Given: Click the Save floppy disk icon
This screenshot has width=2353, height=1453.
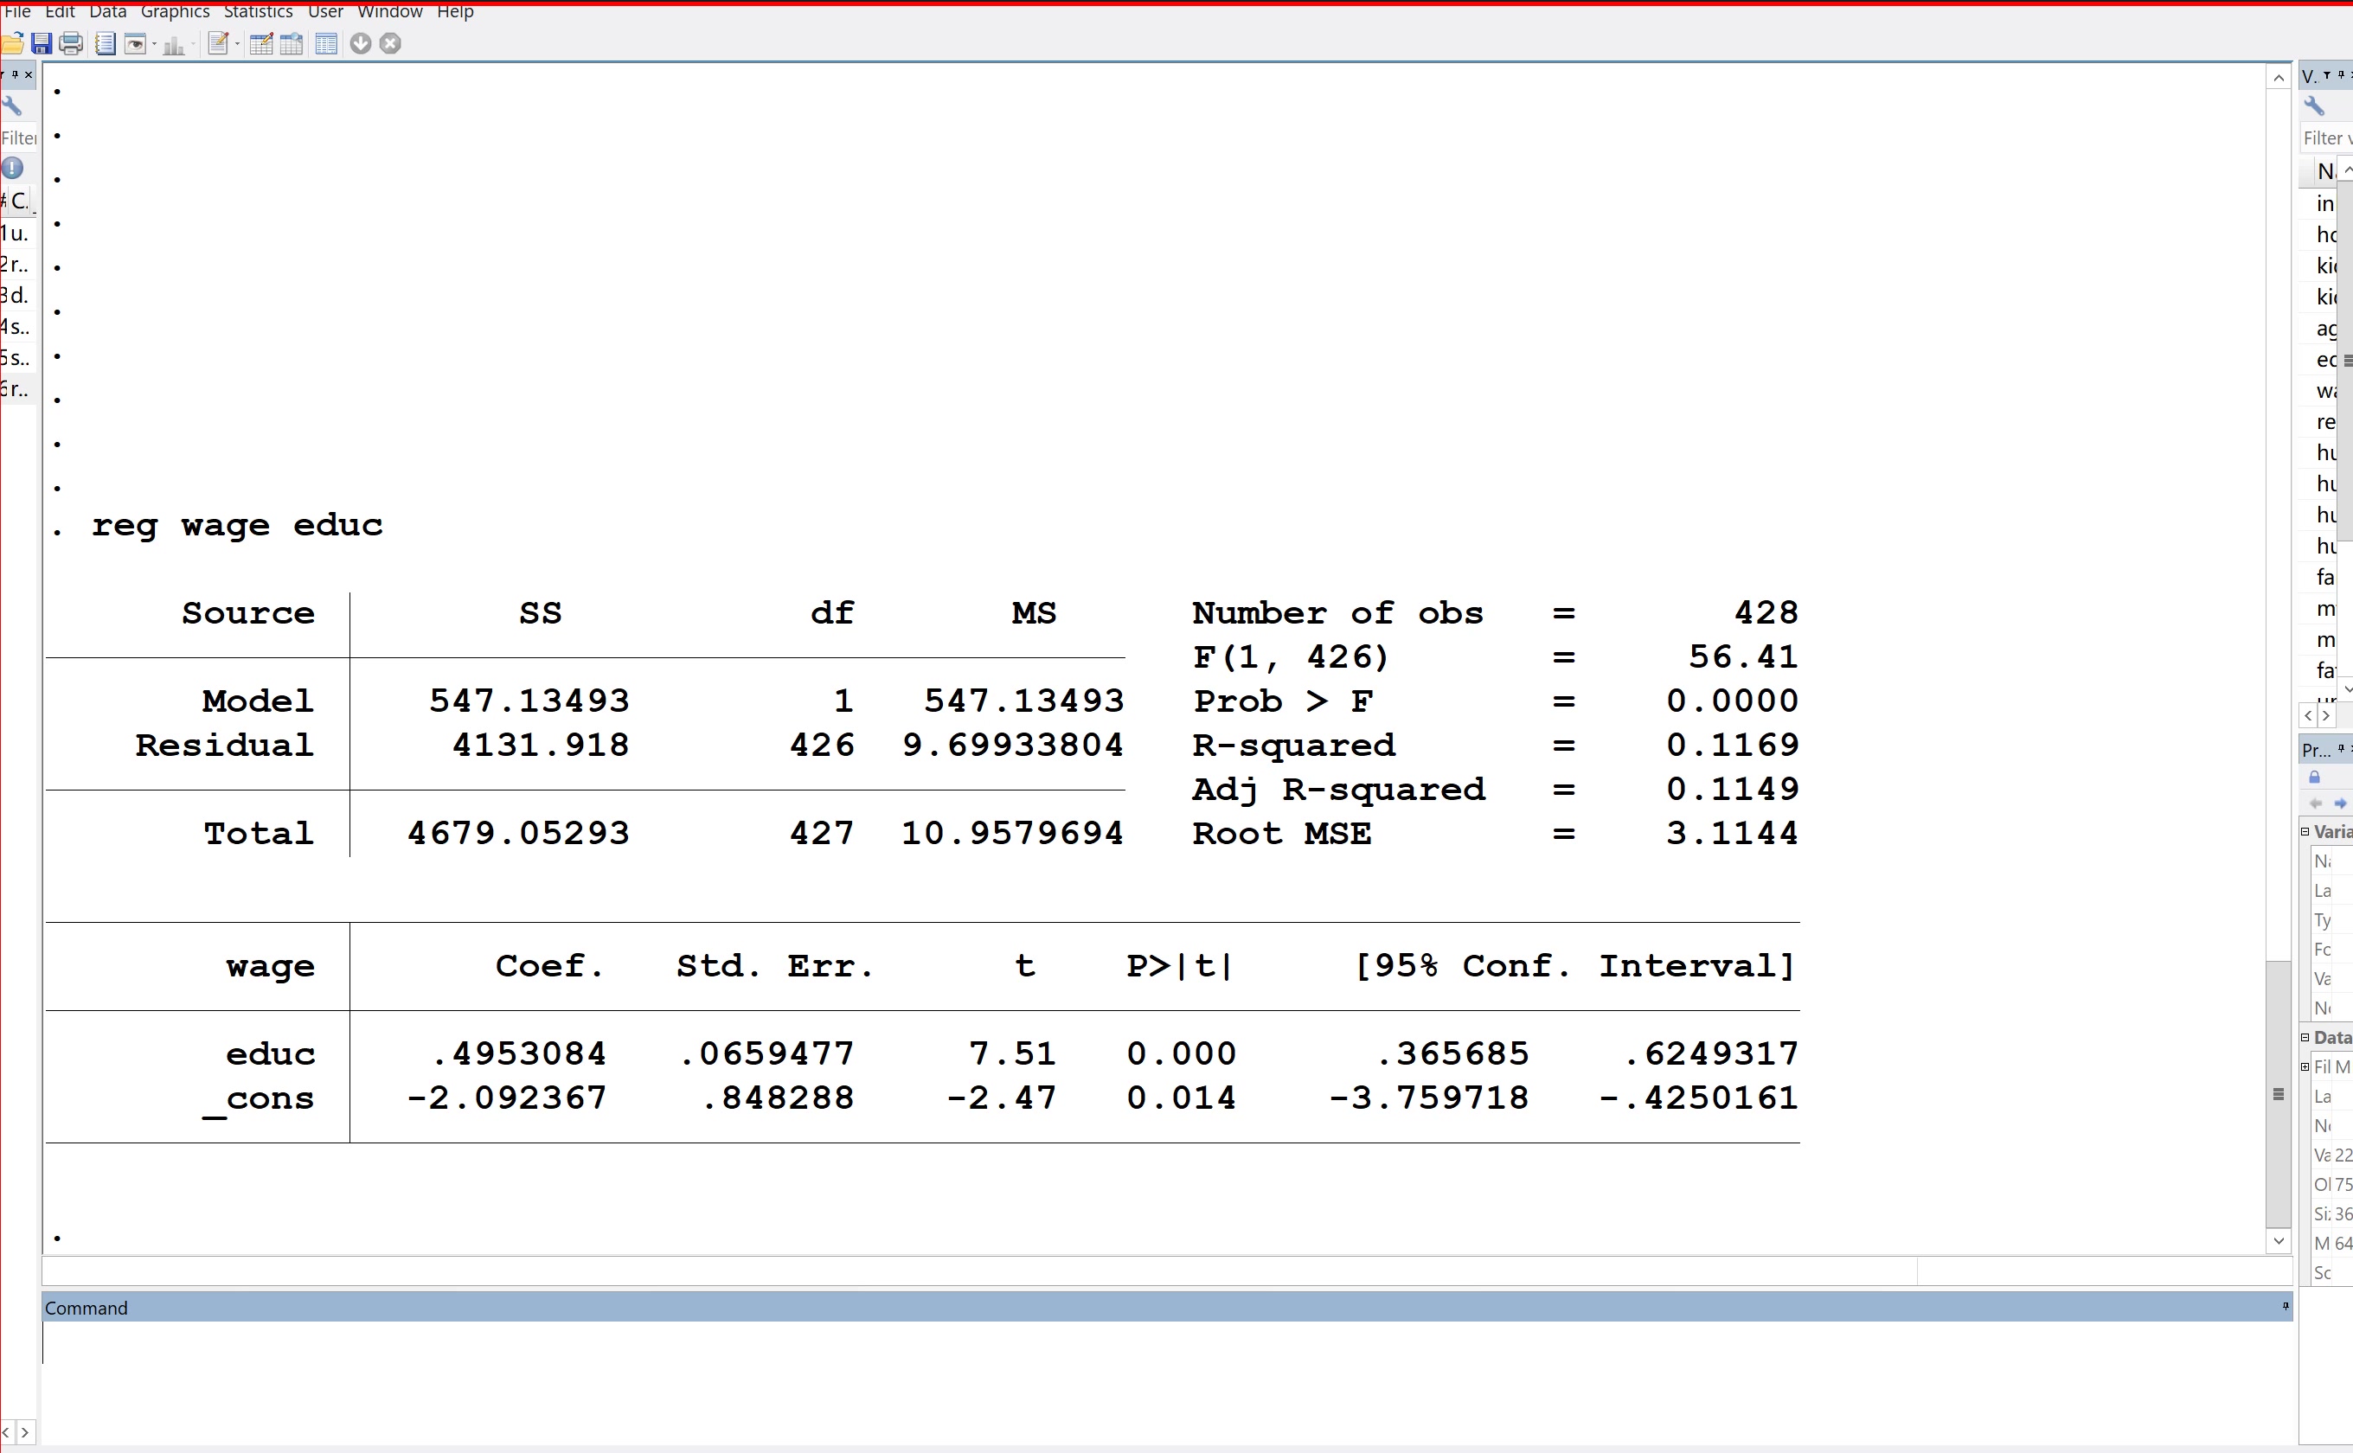Looking at the screenshot, I should [x=42, y=43].
